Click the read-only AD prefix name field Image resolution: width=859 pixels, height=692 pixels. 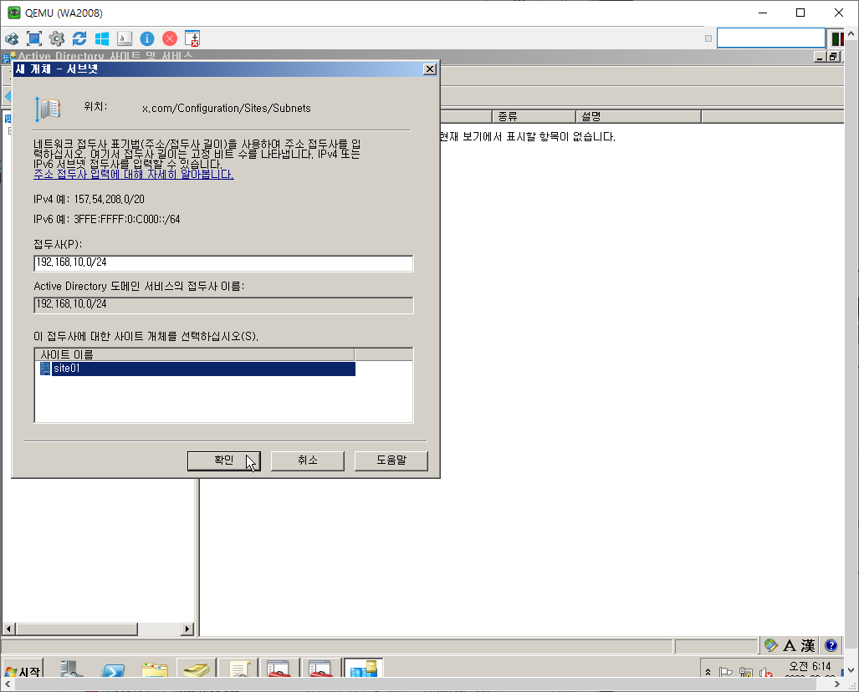(x=223, y=304)
